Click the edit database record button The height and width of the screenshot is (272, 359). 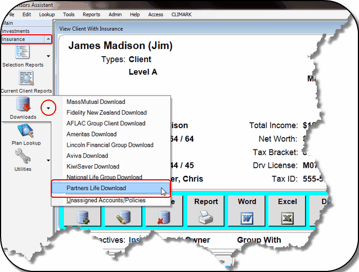[x=124, y=217]
